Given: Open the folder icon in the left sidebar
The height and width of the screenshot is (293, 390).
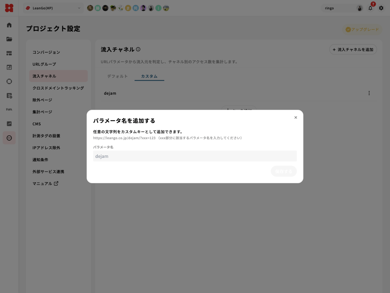Looking at the screenshot, I should (9, 39).
